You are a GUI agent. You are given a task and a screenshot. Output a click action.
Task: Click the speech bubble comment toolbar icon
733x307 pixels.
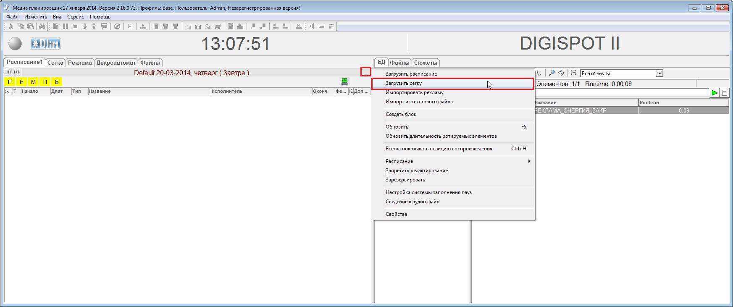104,26
